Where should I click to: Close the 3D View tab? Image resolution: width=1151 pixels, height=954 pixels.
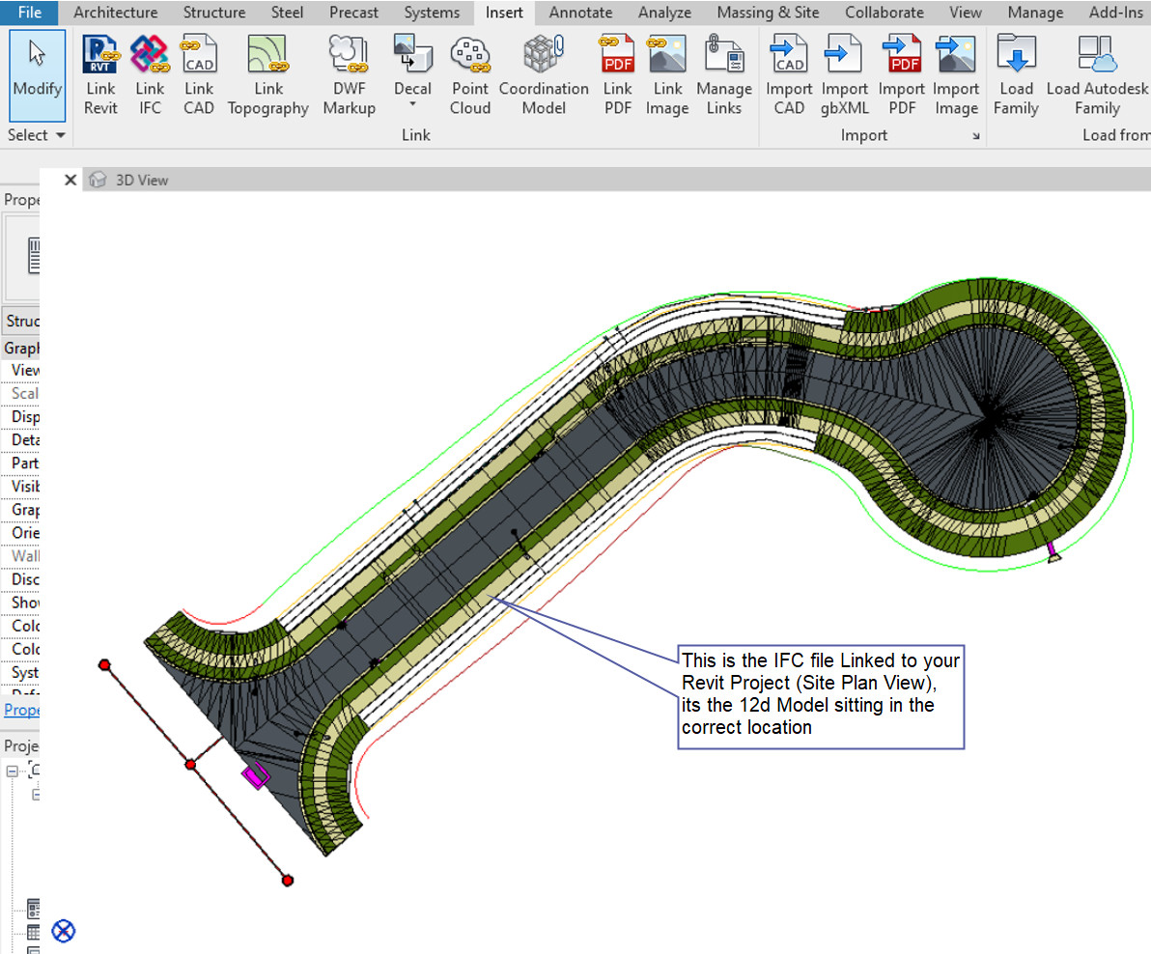[x=70, y=180]
